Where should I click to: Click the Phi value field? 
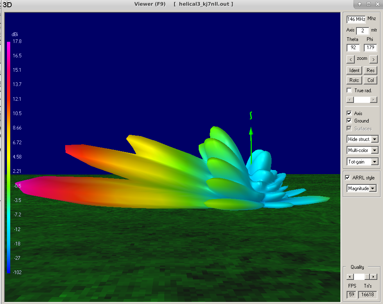(x=370, y=48)
